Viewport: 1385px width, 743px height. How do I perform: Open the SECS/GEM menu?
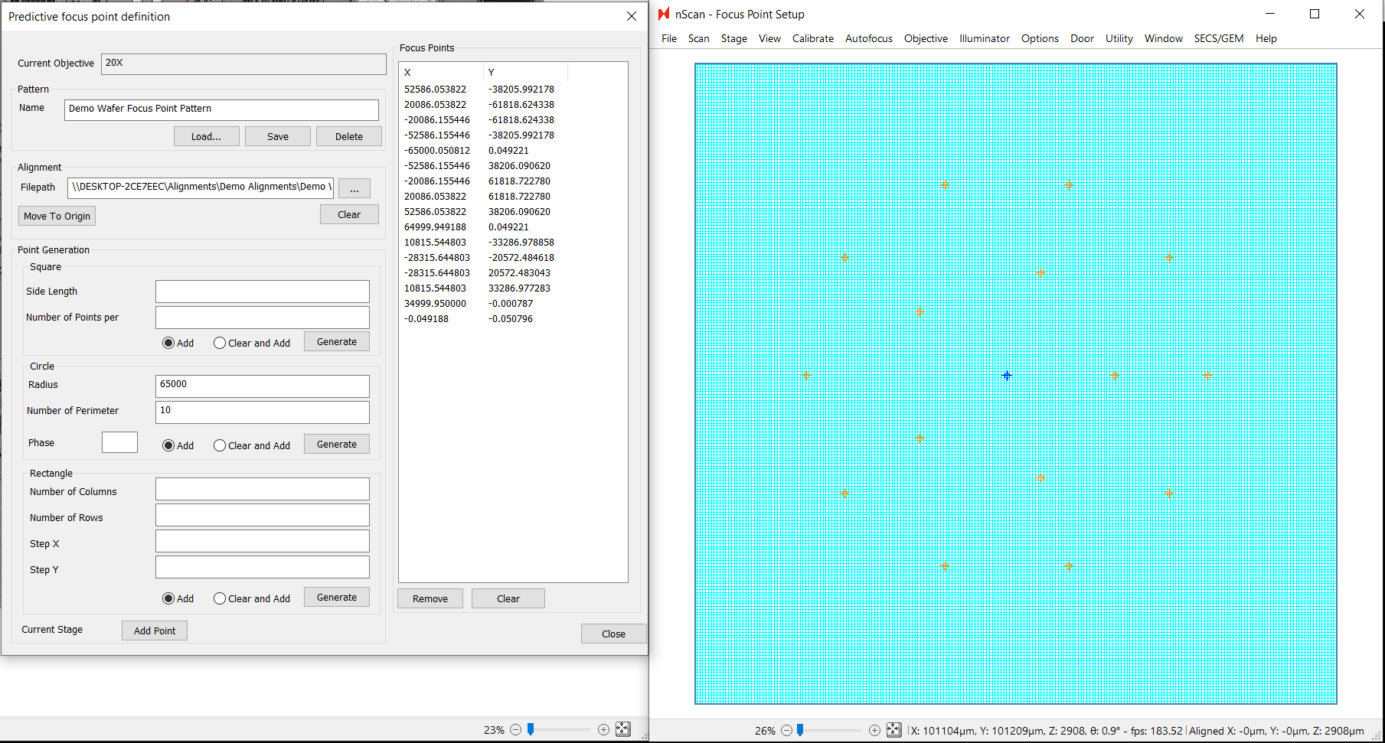point(1218,38)
